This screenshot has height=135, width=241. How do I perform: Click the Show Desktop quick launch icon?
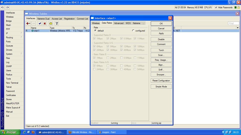click(29, 132)
